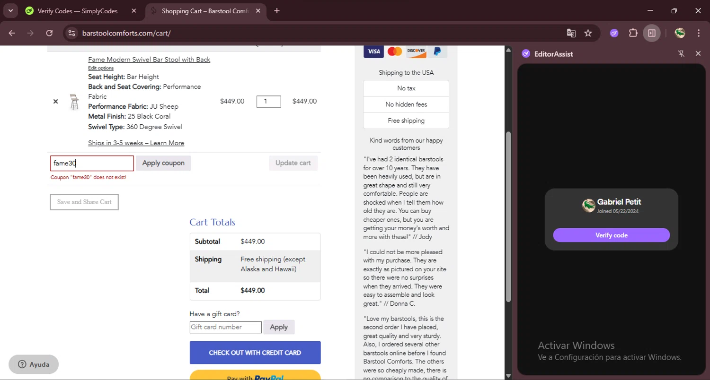This screenshot has width=710, height=380.
Task: Bookmark this page with the star icon
Action: (x=588, y=33)
